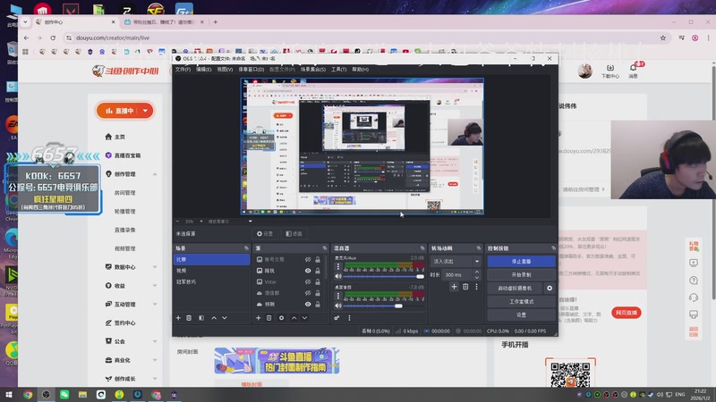
Task: Open the 编辑(E) menu in OBS
Action: click(x=204, y=70)
